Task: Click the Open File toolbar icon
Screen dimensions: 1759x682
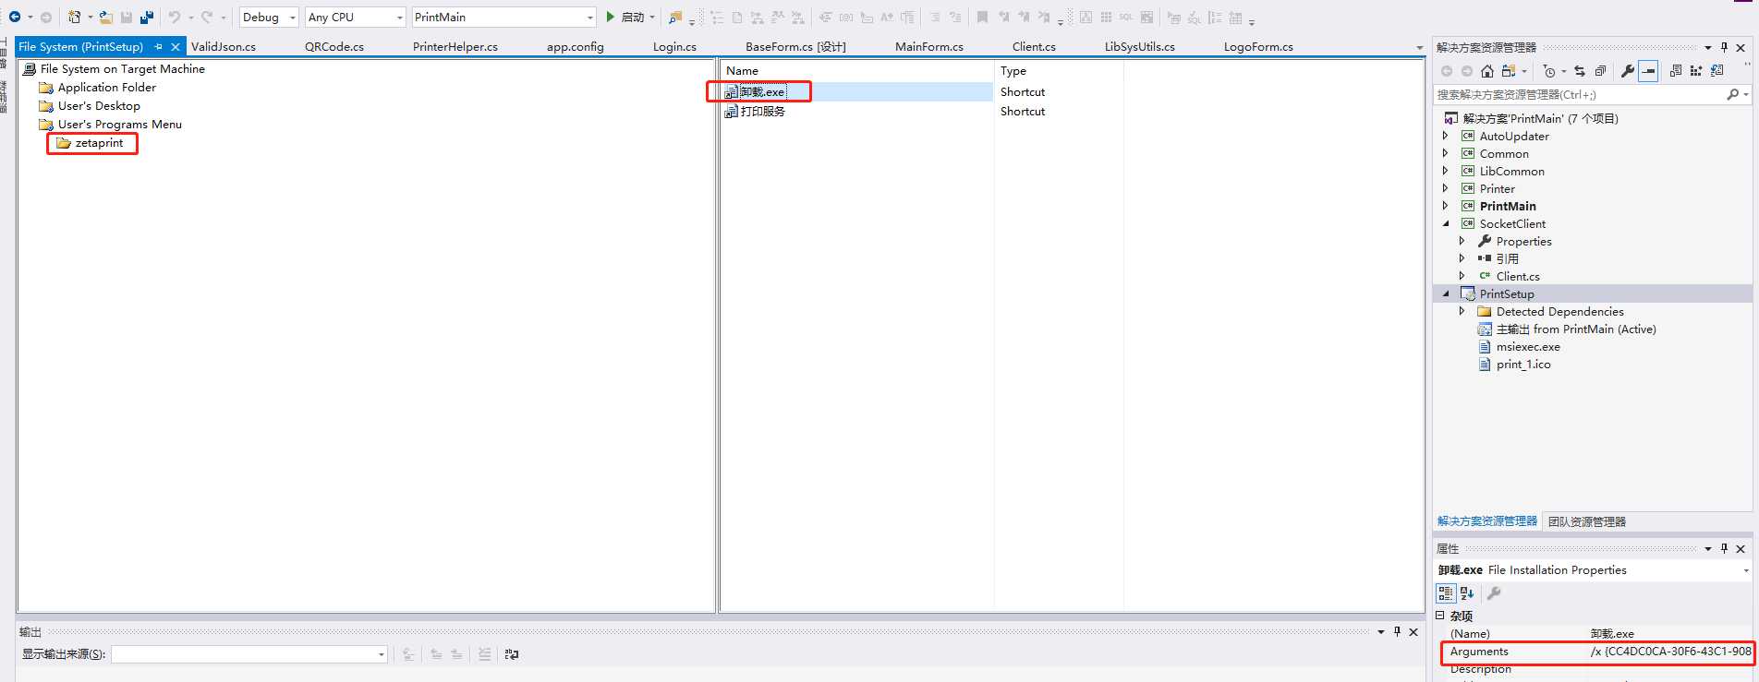Action: click(106, 17)
